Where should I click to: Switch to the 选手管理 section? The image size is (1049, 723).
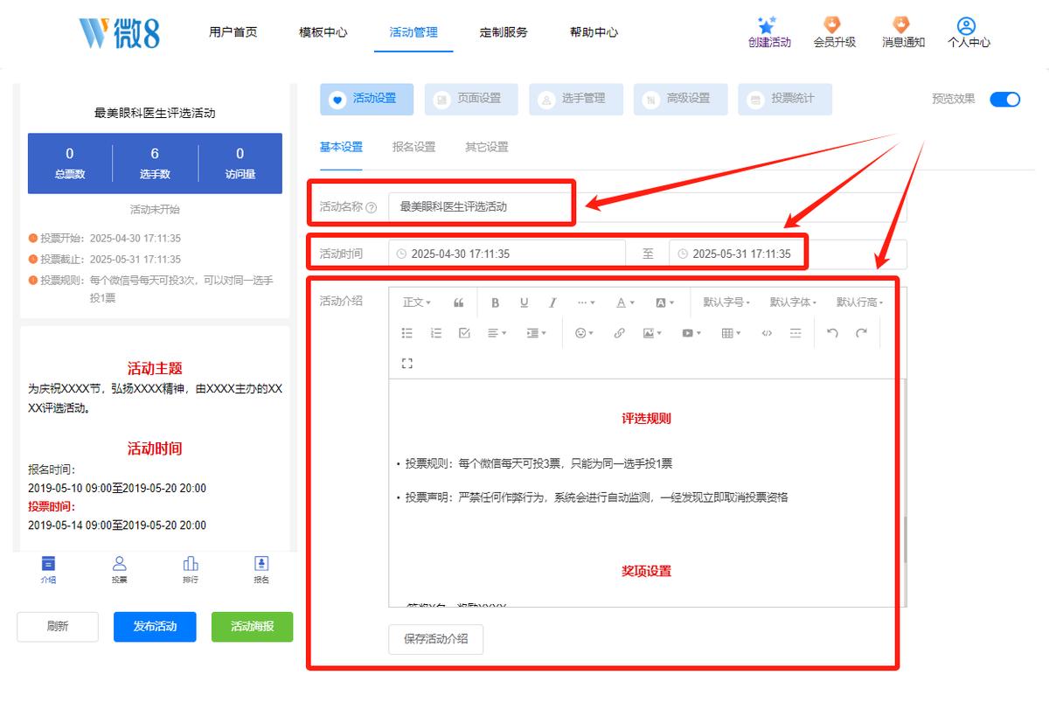pos(575,99)
